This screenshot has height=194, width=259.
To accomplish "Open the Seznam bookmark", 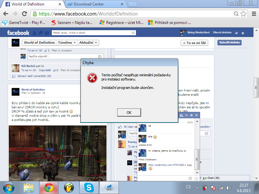I will click(x=72, y=23).
